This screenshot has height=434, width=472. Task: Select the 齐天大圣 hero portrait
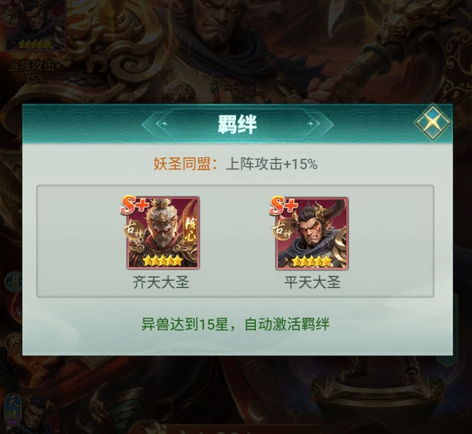coord(163,233)
